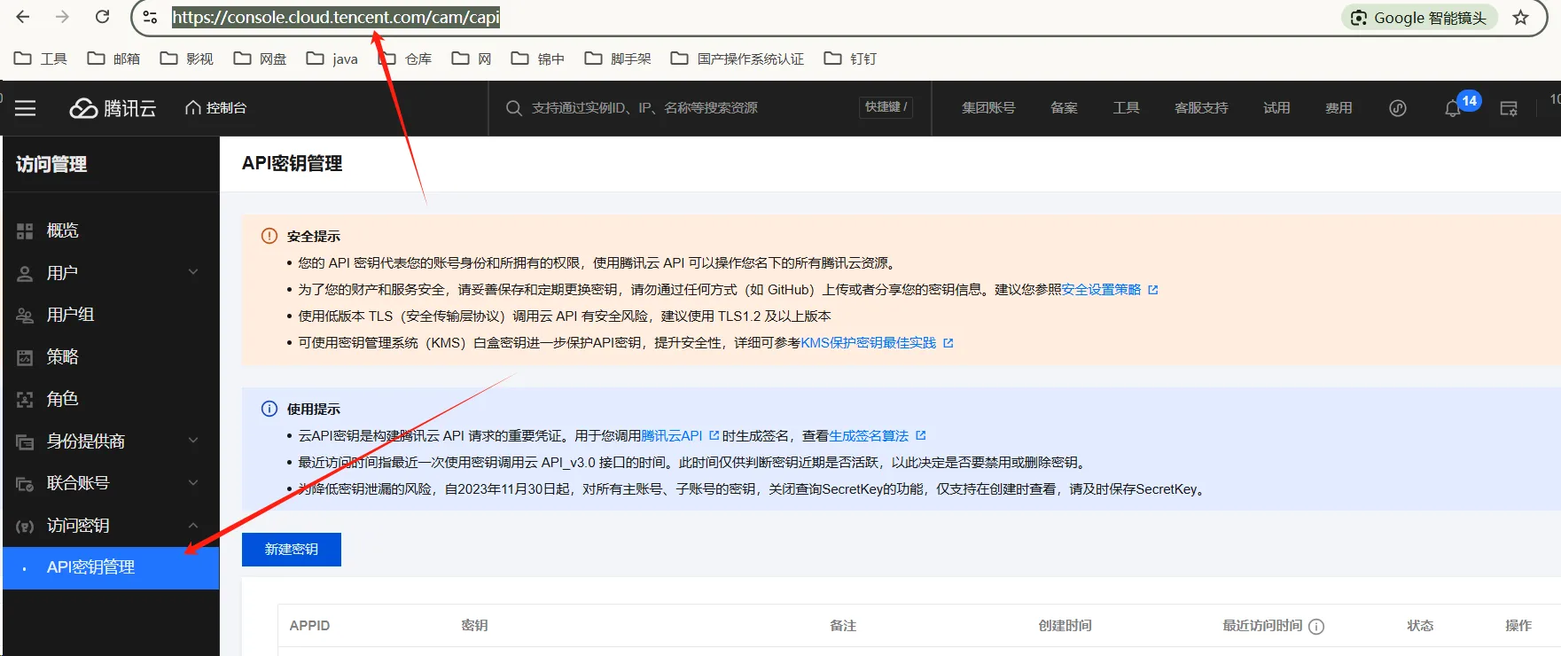Open the 腾讯云API link
This screenshot has height=656, width=1561.
679,436
